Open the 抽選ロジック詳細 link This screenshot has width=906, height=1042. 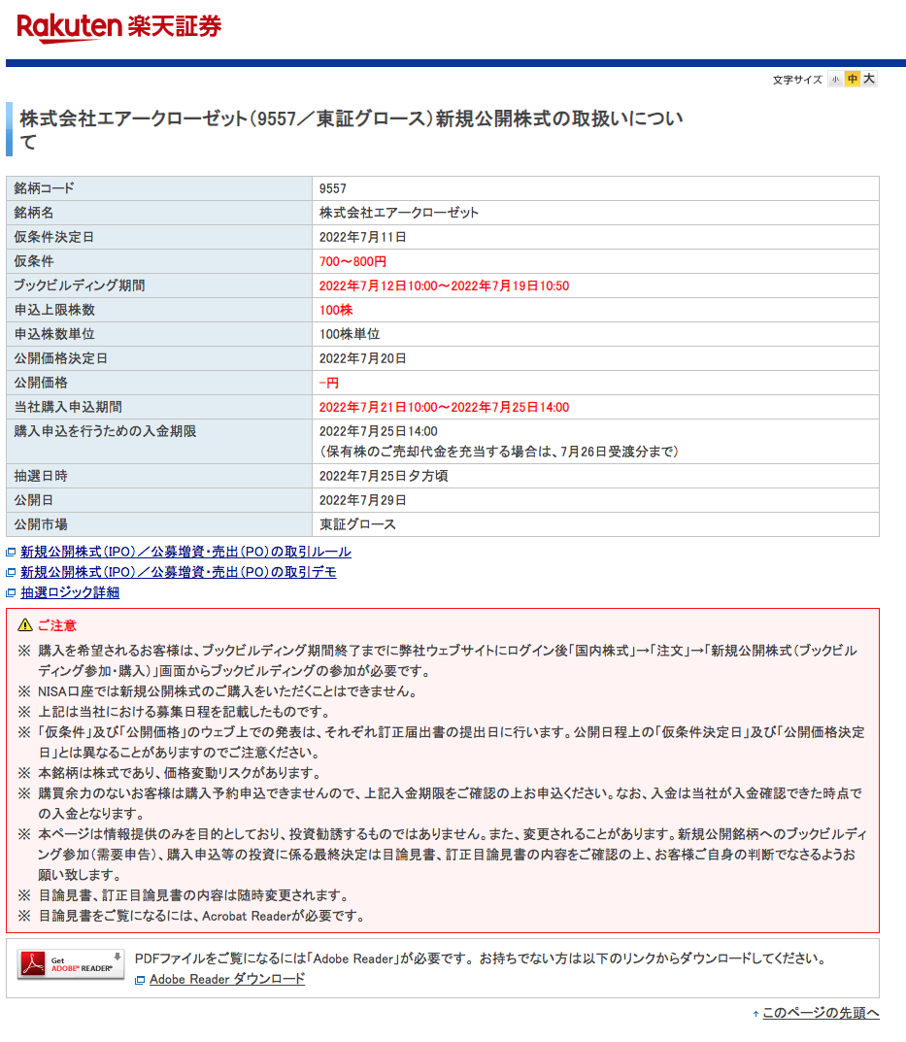coord(70,592)
